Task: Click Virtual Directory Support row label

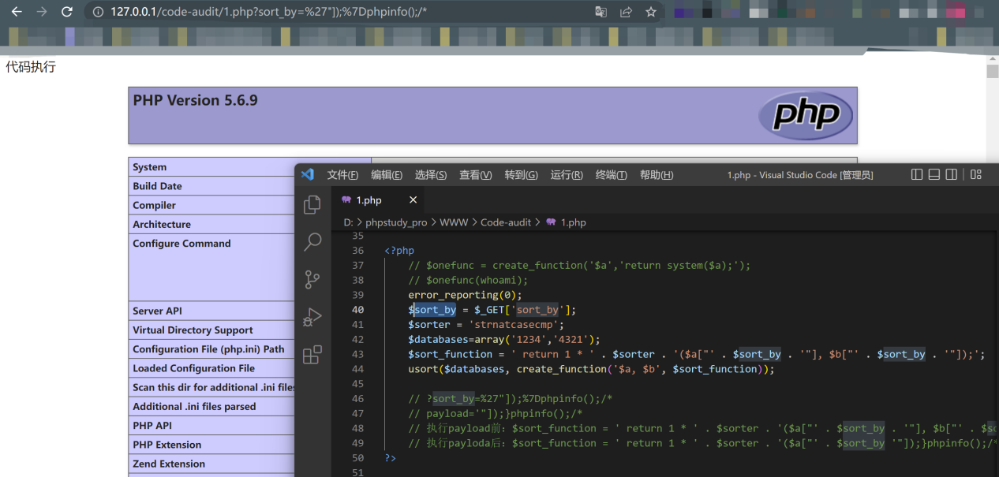Action: (x=193, y=330)
